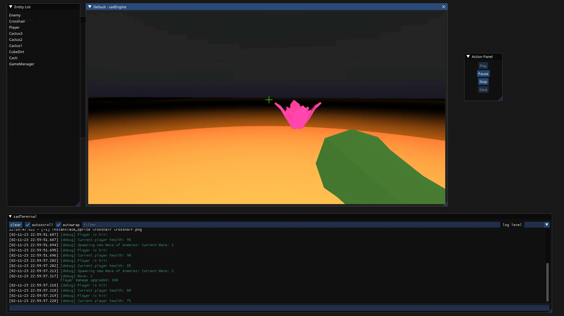Select the Player entity

[14, 27]
